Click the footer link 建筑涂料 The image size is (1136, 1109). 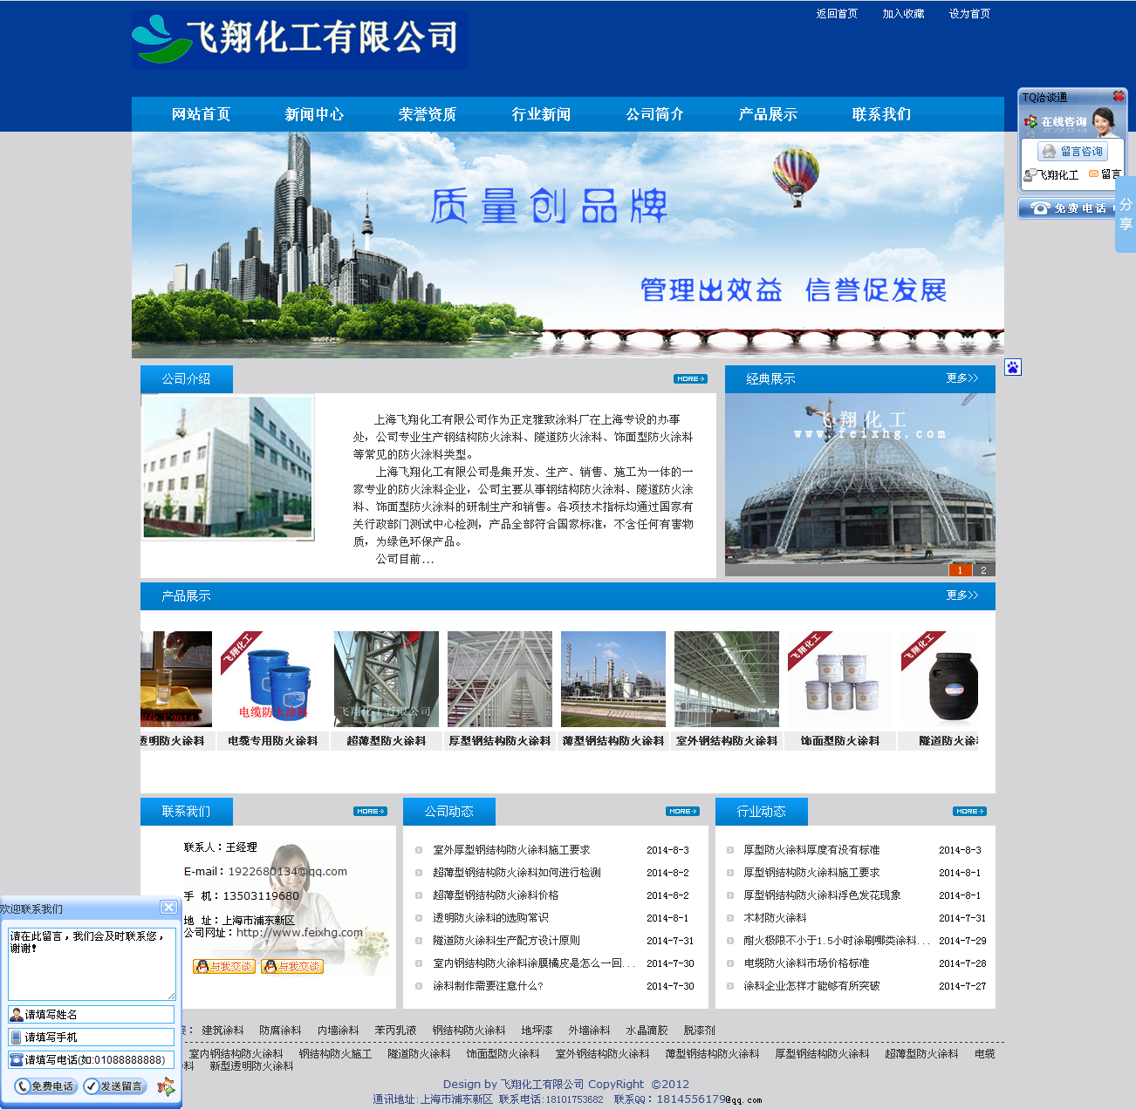pyautogui.click(x=222, y=1030)
